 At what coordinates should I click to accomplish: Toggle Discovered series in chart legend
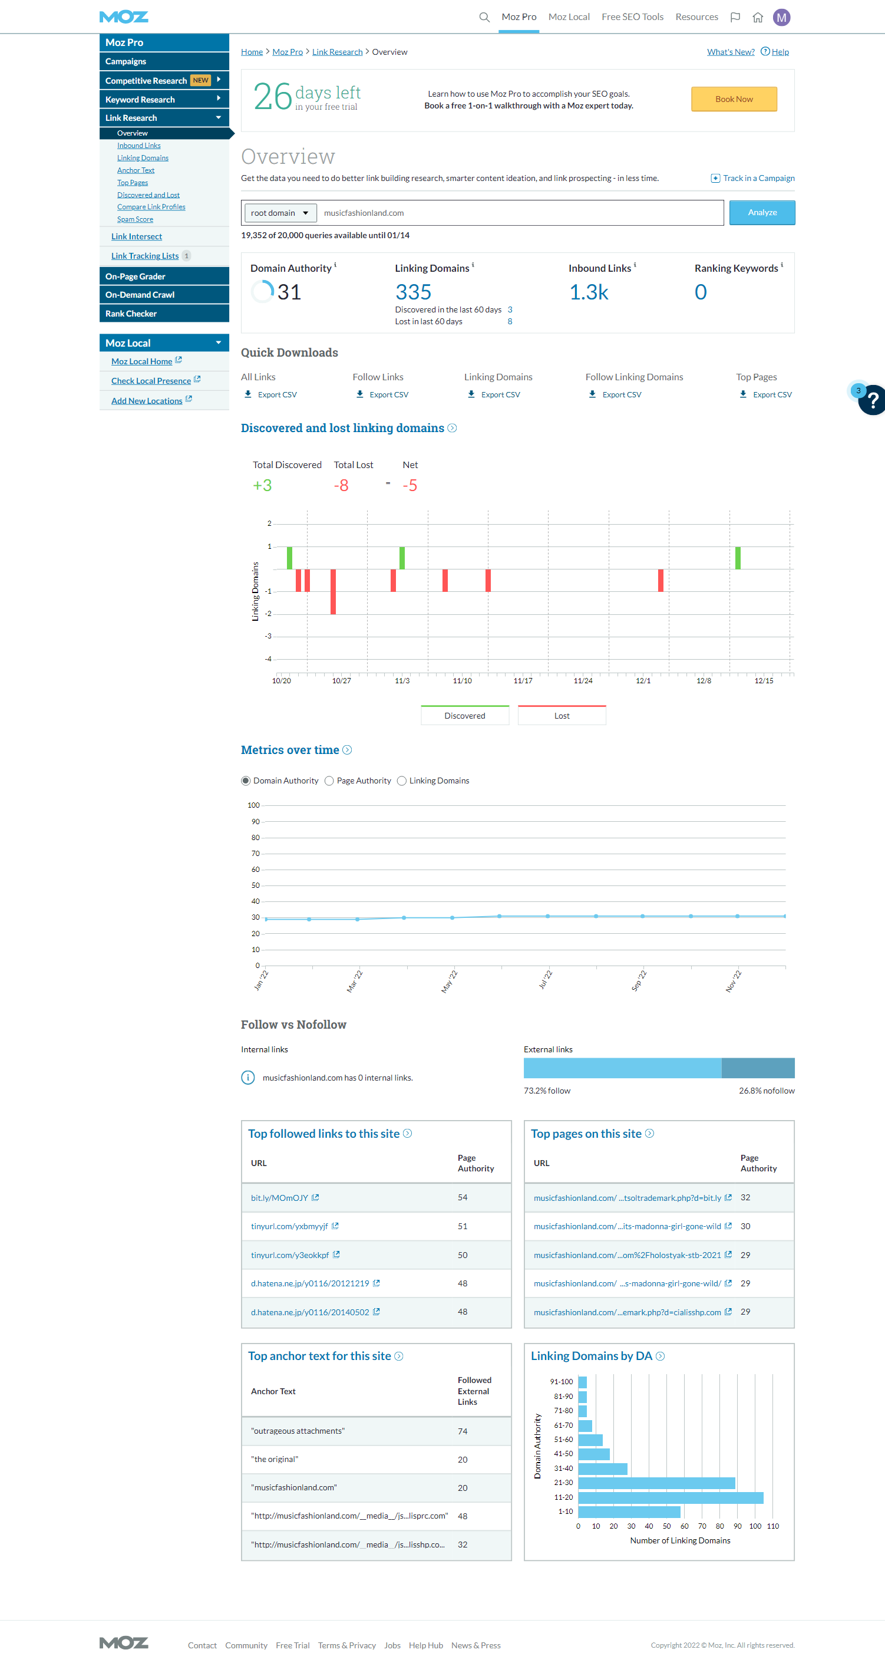pyautogui.click(x=465, y=715)
